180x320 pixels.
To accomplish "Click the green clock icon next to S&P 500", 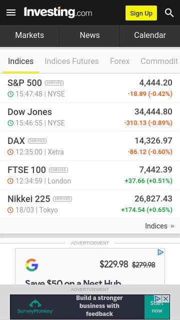I will (10, 94).
